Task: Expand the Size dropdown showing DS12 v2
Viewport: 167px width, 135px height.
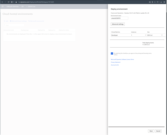Action: (x=162, y=35)
